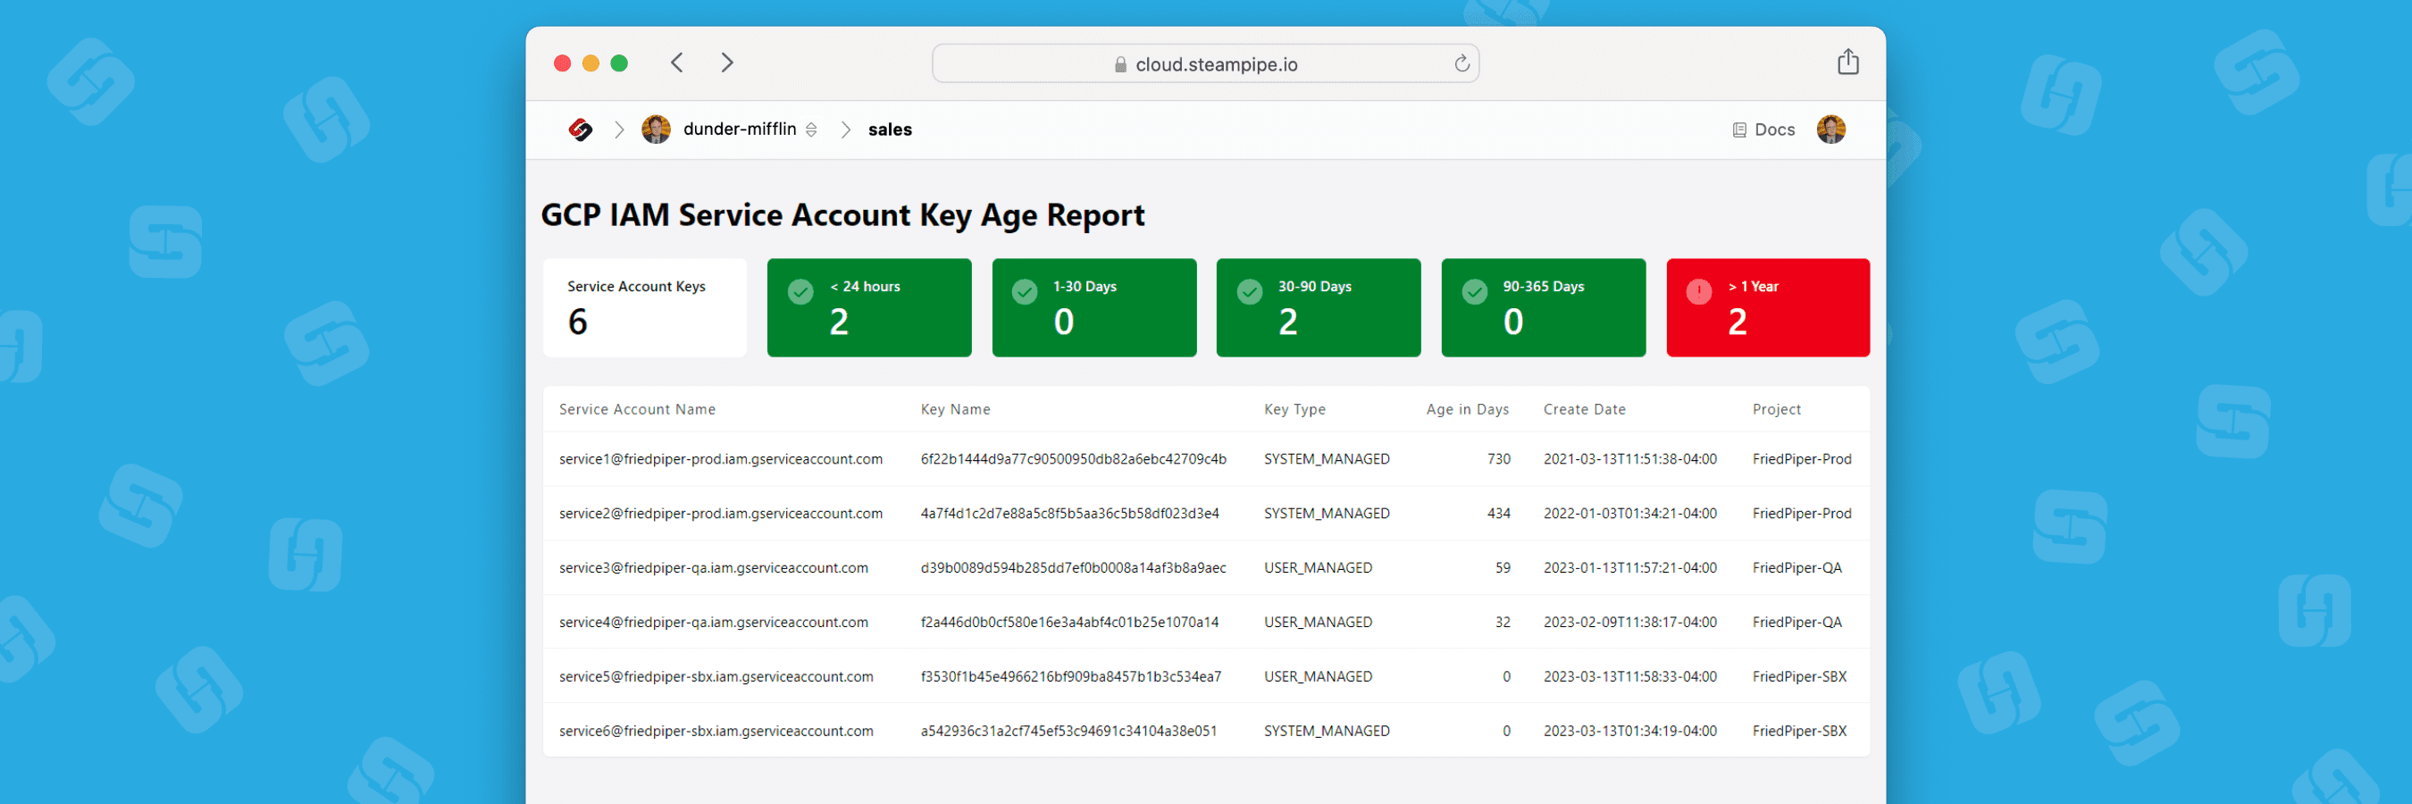
Task: Click the dunder-mifflin breadcrumb
Action: point(740,130)
